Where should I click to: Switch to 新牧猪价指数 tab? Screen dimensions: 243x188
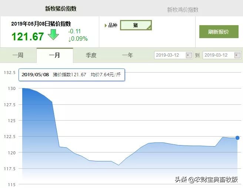61,9
